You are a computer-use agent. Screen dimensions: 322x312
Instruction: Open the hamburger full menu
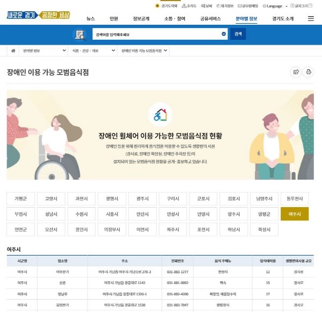click(x=311, y=18)
